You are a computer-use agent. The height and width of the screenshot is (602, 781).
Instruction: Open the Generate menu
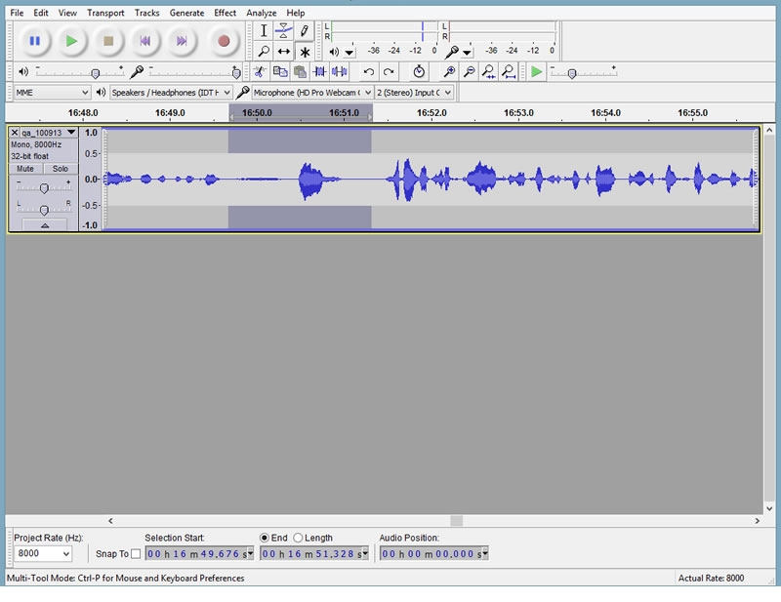186,13
